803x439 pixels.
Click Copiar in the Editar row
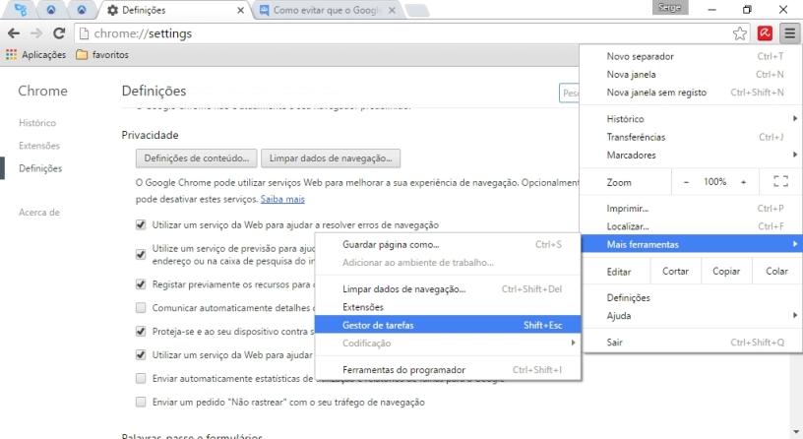(725, 272)
